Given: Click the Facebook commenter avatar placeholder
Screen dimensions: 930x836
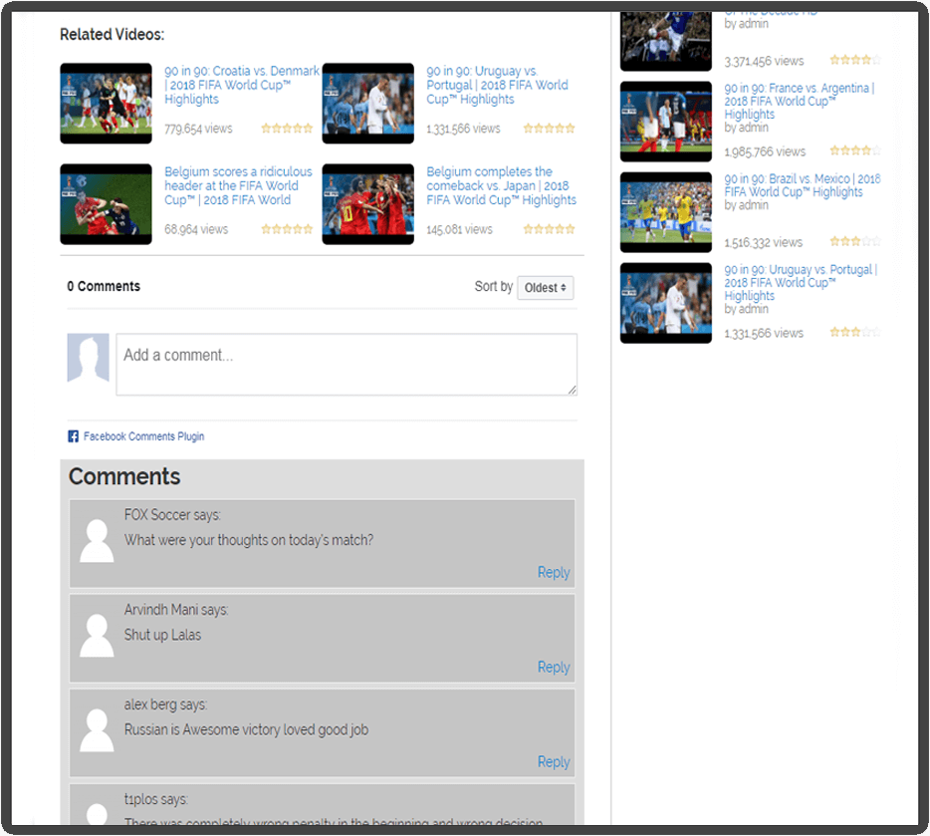Looking at the screenshot, I should pos(88,357).
